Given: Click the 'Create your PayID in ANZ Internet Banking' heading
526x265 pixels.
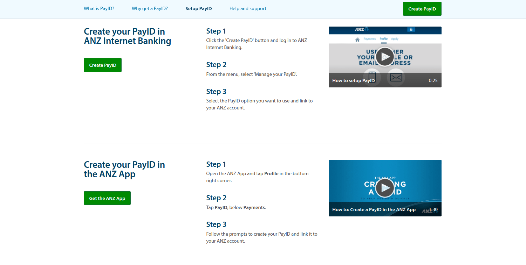Looking at the screenshot, I should (128, 36).
